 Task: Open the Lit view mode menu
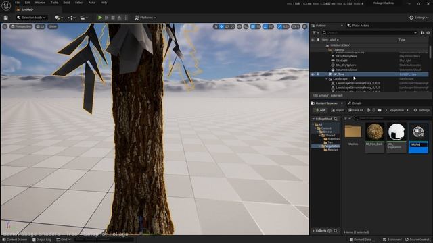point(41,27)
